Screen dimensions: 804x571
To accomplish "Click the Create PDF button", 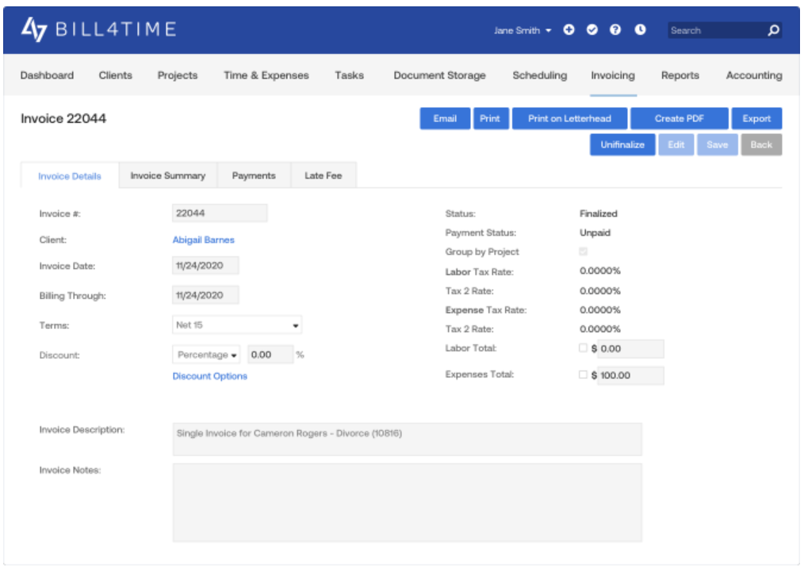I will (679, 118).
